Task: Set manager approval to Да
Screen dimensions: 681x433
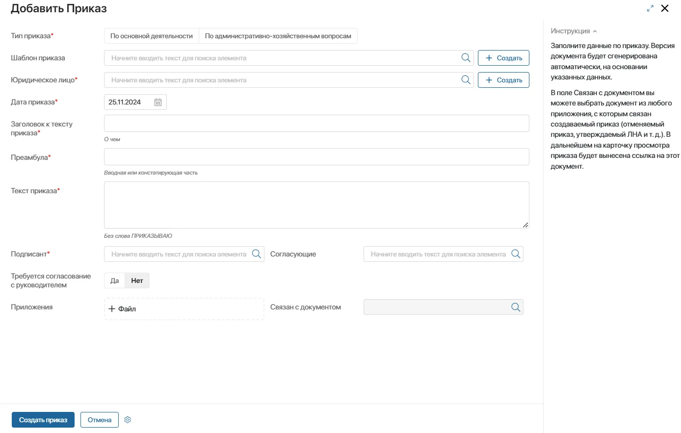Action: pyautogui.click(x=114, y=280)
